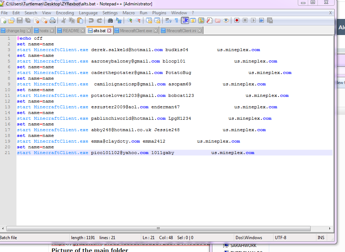Toggle word wrap

(168, 21)
